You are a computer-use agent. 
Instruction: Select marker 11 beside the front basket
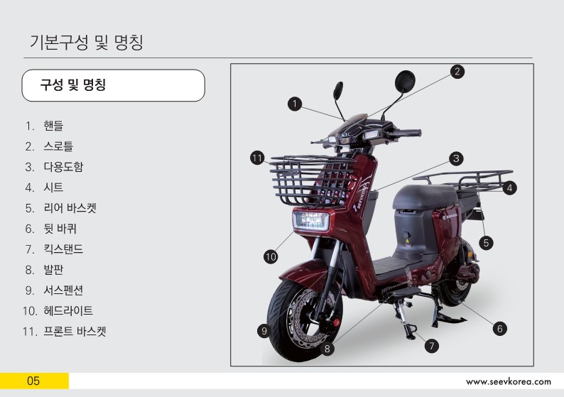[x=257, y=158]
